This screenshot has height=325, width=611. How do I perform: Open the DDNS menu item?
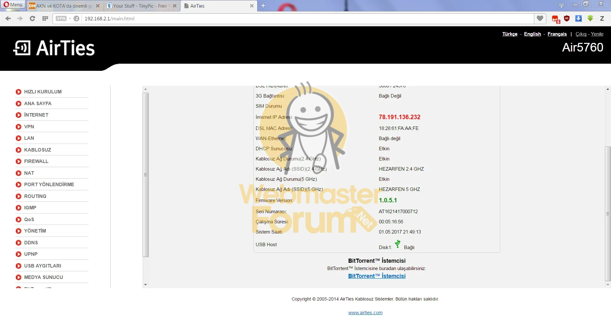coord(31,243)
